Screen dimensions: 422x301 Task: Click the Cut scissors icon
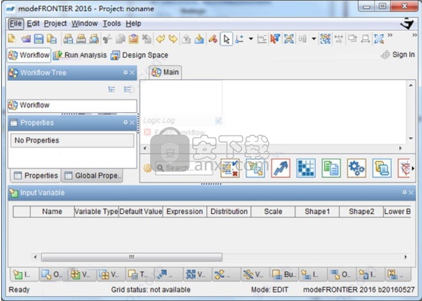(x=107, y=39)
